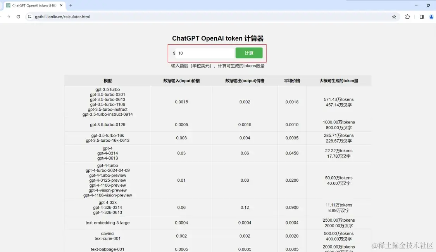Select gpt-3.5-turbo-0125 model row name
This screenshot has height=252, width=436.
tap(108, 125)
